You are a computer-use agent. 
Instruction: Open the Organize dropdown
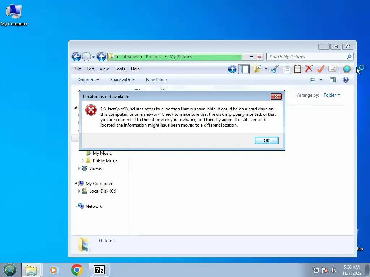coord(88,80)
